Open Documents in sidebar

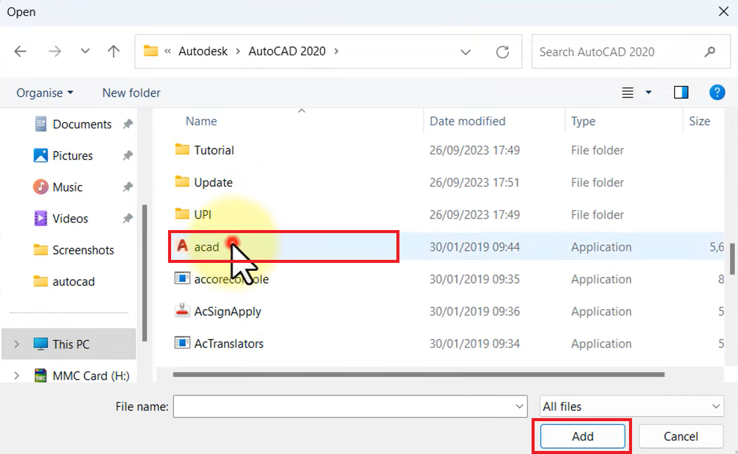coord(82,124)
